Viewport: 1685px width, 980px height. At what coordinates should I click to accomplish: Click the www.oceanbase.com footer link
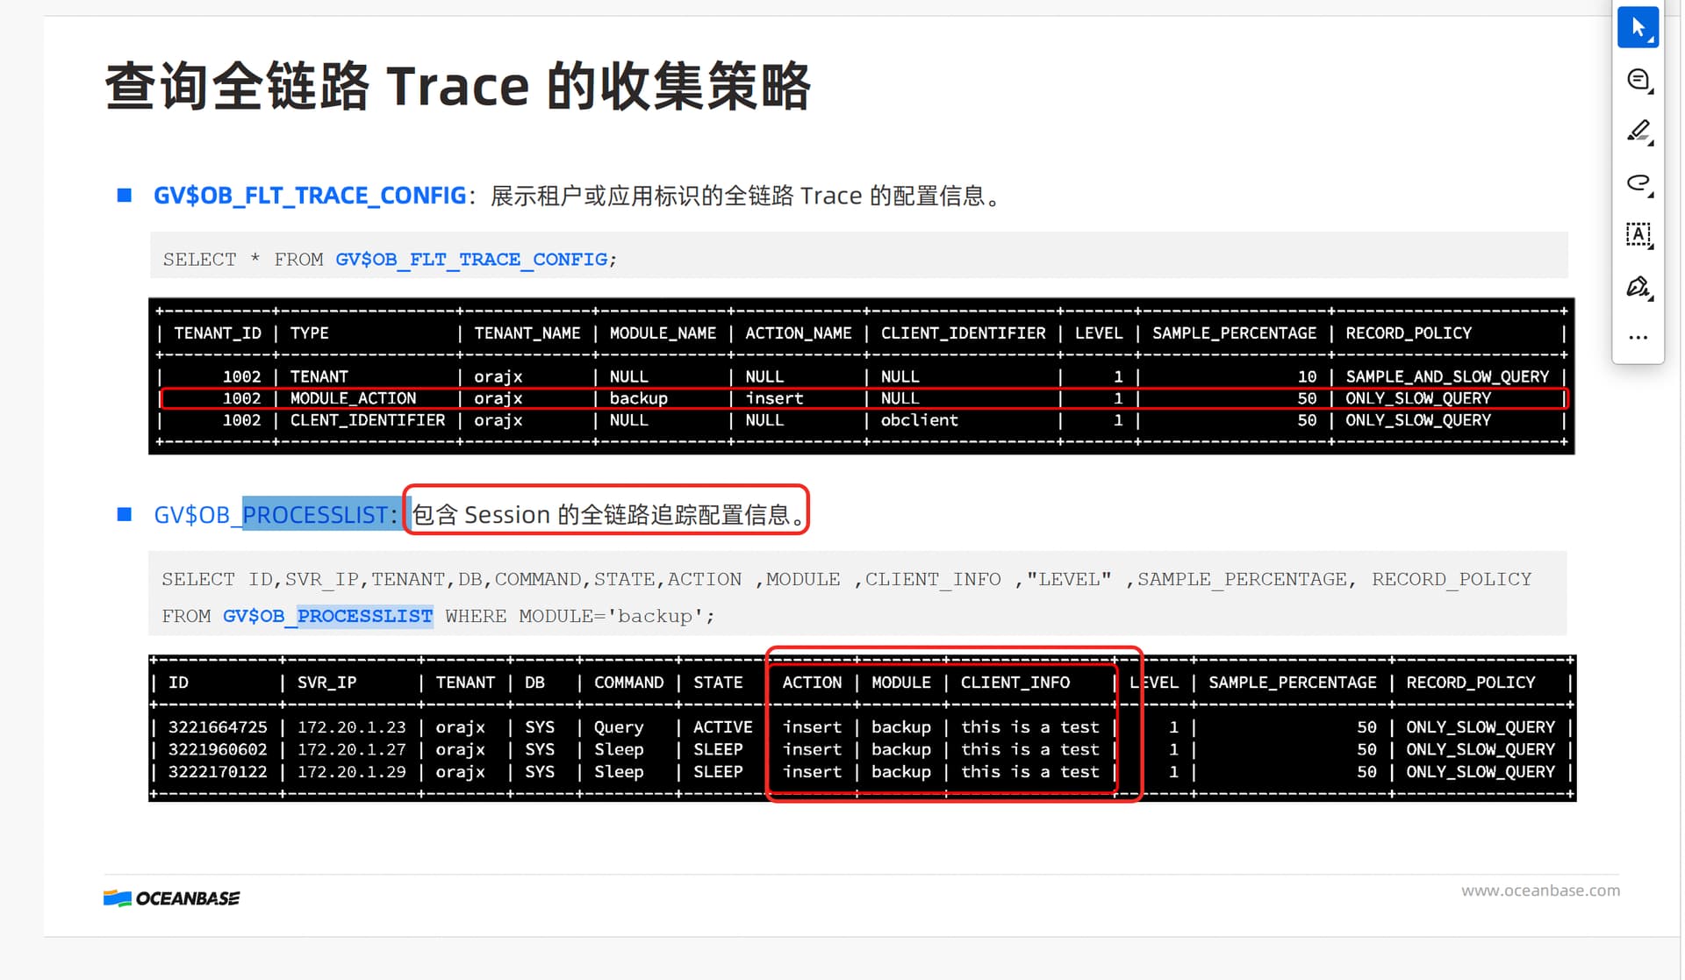point(1540,890)
